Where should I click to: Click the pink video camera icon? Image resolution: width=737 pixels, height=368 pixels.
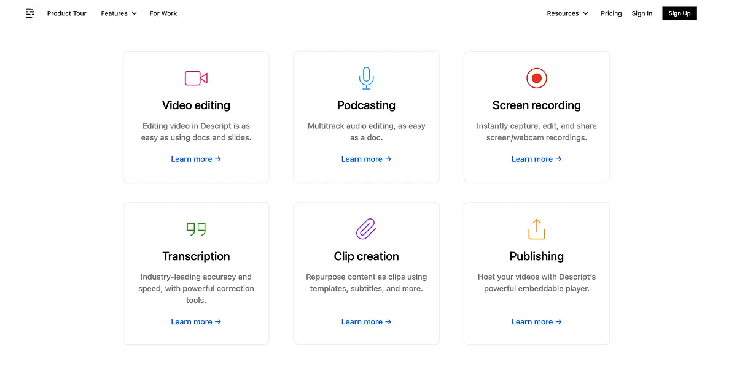[196, 78]
